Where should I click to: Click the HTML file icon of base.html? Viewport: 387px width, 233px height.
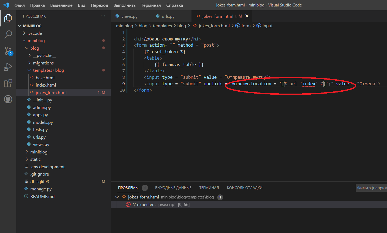32,78
